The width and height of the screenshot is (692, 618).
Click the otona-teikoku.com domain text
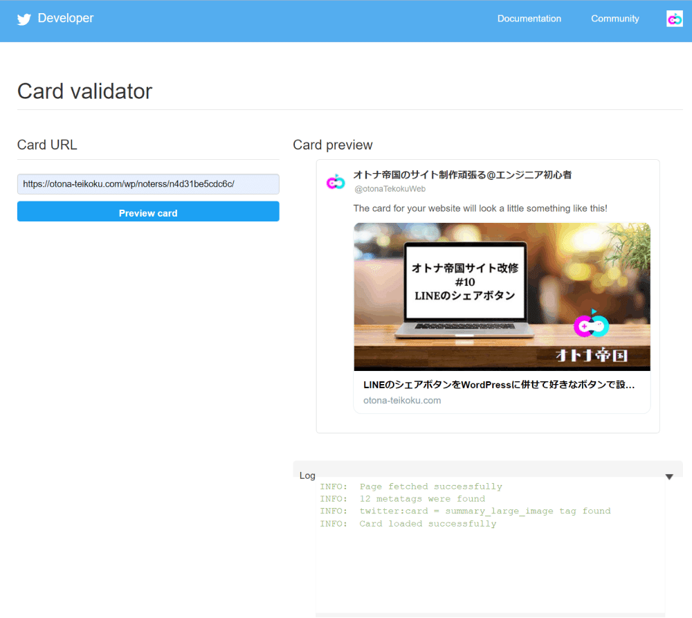click(x=402, y=401)
